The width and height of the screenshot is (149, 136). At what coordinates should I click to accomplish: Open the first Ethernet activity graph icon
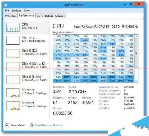pos(13,93)
